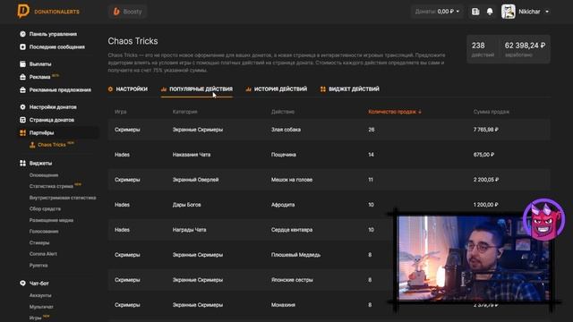Screen dimensions: 573x322
Task: Switch to Виджет действий tab
Action: [350, 89]
